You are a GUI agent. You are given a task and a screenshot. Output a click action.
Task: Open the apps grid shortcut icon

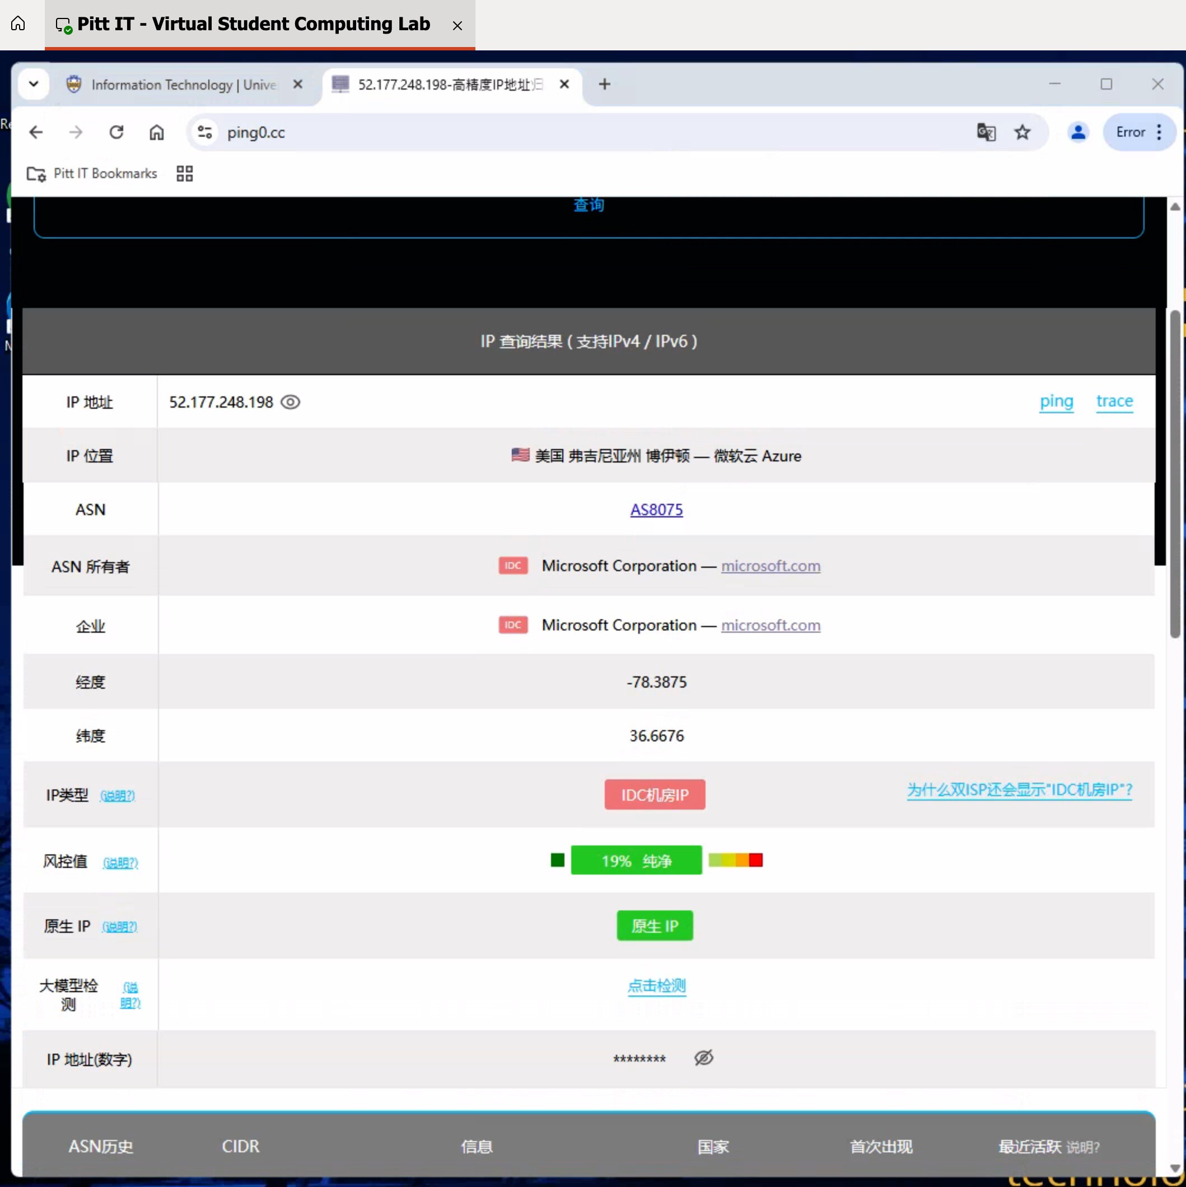coord(184,174)
